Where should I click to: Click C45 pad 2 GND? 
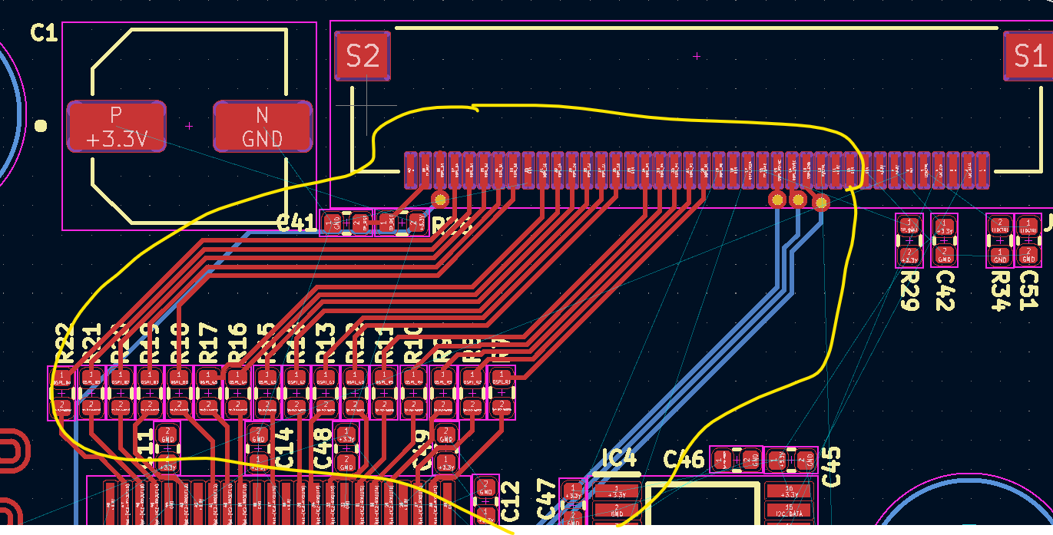coord(805,461)
